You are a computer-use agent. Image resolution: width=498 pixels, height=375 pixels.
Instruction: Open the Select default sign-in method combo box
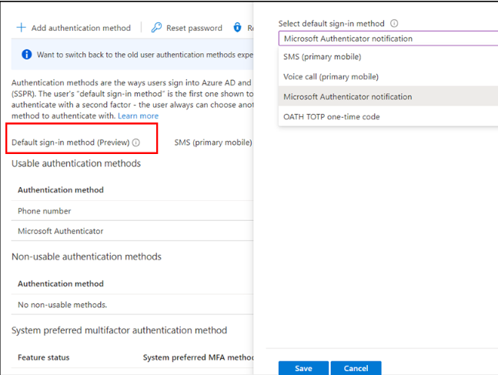pyautogui.click(x=388, y=39)
